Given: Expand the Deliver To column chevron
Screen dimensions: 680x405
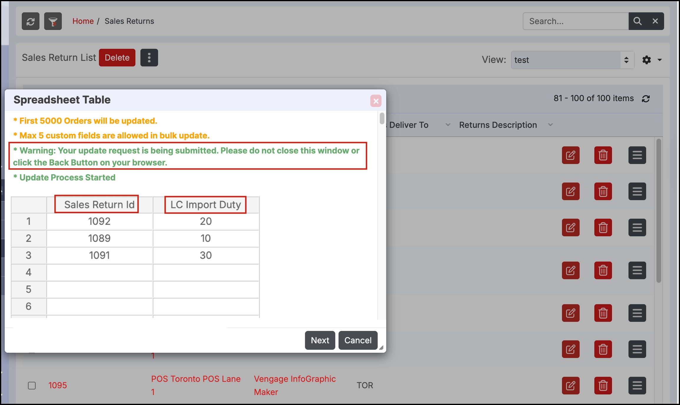Looking at the screenshot, I should [x=448, y=125].
